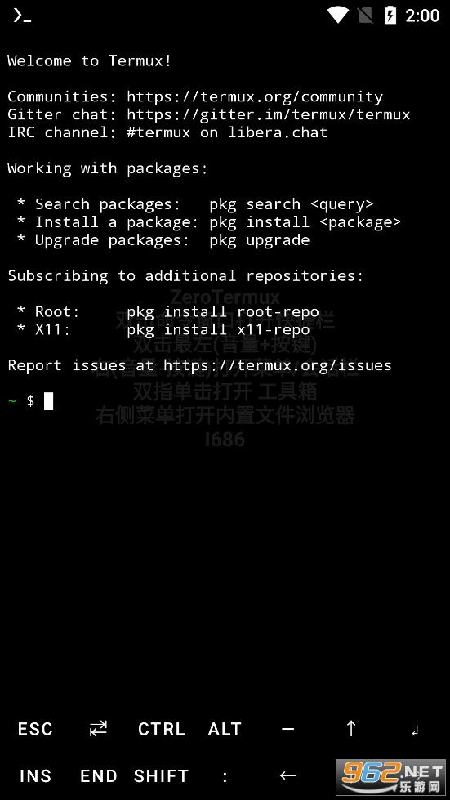Tap the dash key in extra keys
Viewport: 450px width, 800px height.
pyautogui.click(x=288, y=729)
